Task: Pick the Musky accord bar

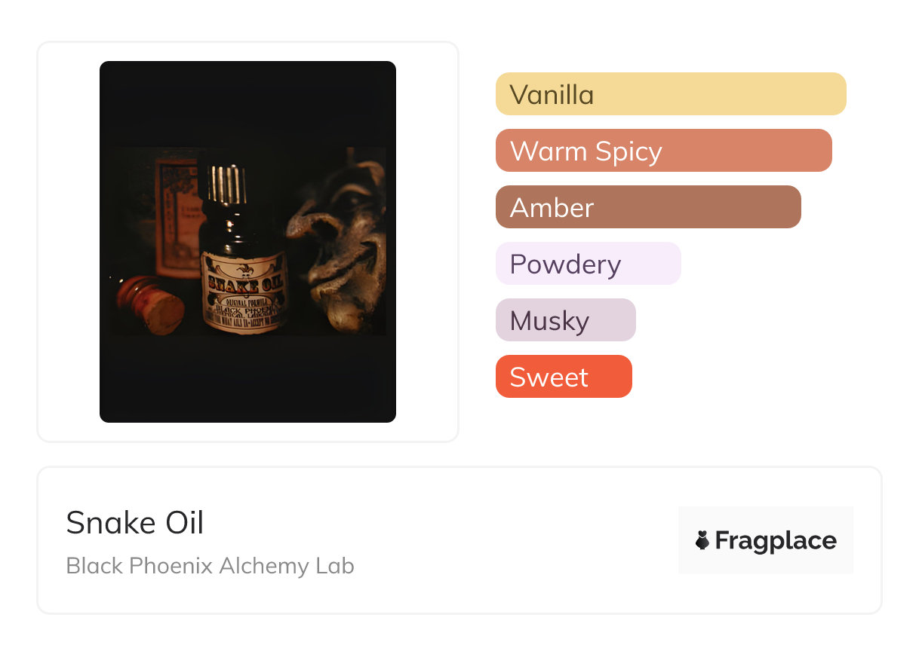Action: click(x=566, y=320)
